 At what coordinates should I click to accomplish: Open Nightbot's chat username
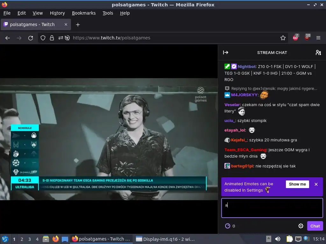pos(247,67)
